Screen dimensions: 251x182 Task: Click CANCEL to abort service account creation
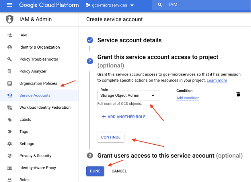[119, 171]
